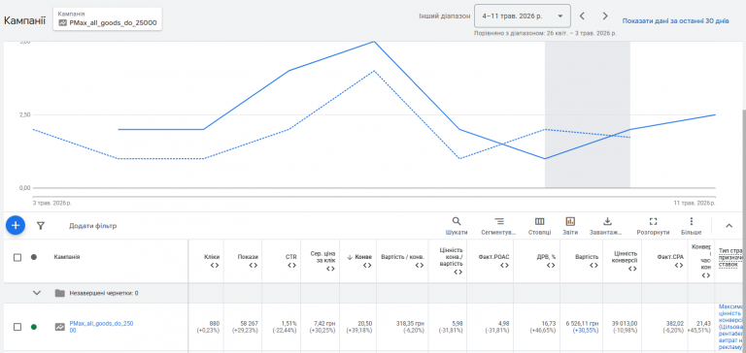The image size is (746, 353).
Task: Click resize arrows under Факт.РОАС header
Action: 504,265
